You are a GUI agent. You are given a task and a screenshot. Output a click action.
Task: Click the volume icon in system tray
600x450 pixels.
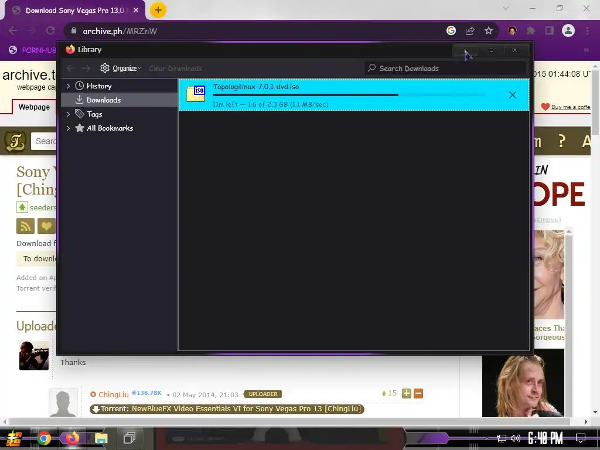[x=516, y=438]
